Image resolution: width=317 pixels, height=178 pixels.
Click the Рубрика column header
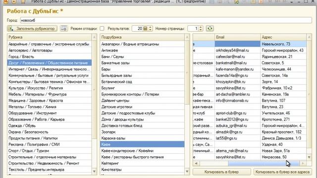(50, 37)
